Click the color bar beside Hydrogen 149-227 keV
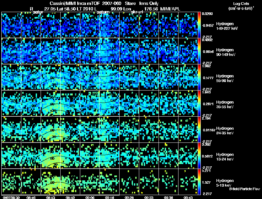Image resolution: width=262 pixels, height=199 pixels. [x=199, y=25]
